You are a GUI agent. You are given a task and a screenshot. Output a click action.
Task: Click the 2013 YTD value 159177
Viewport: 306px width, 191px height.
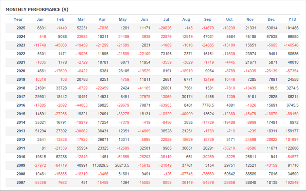[292, 131]
